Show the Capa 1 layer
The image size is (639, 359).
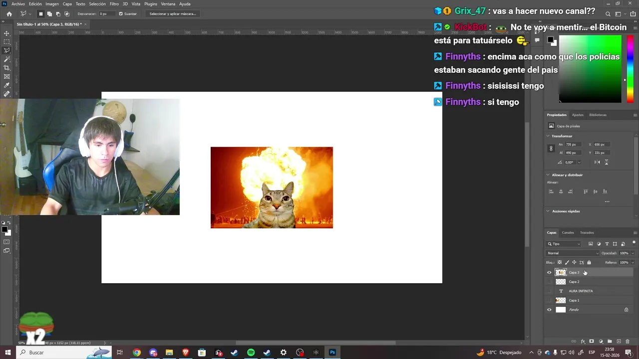[x=549, y=300]
